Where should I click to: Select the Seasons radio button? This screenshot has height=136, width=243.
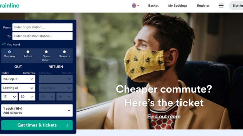(64, 52)
